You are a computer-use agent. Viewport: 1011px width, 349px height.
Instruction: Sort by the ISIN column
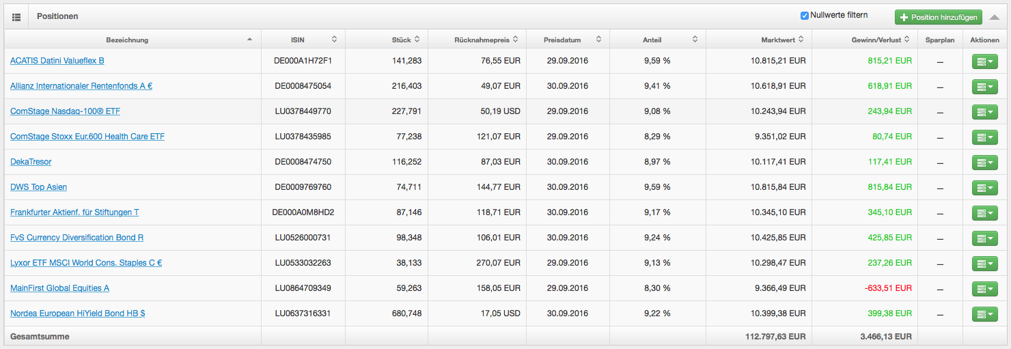(x=303, y=40)
